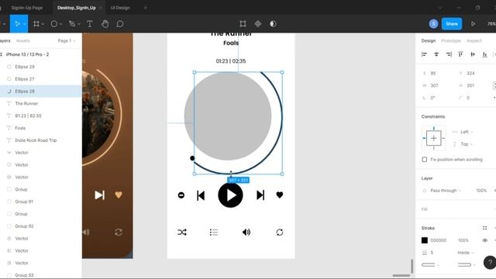
Task: Select the Text tool
Action: [x=90, y=24]
